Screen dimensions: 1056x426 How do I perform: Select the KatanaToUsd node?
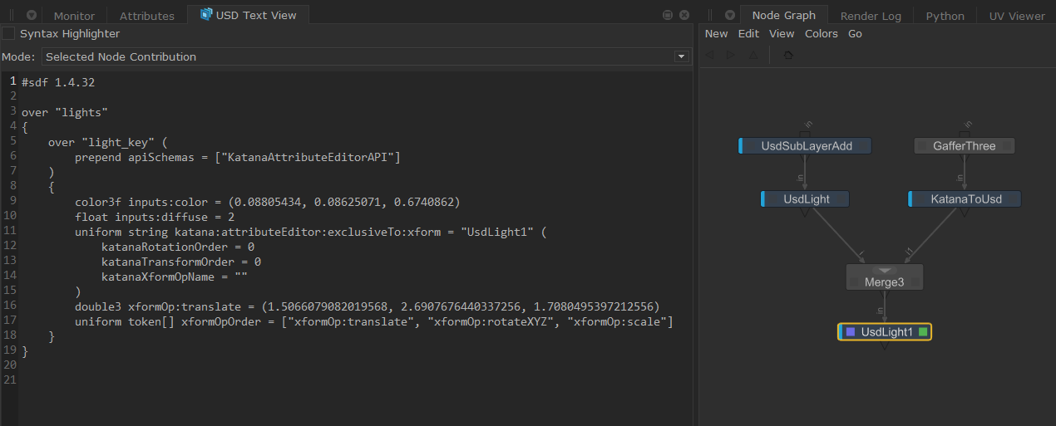(x=964, y=199)
